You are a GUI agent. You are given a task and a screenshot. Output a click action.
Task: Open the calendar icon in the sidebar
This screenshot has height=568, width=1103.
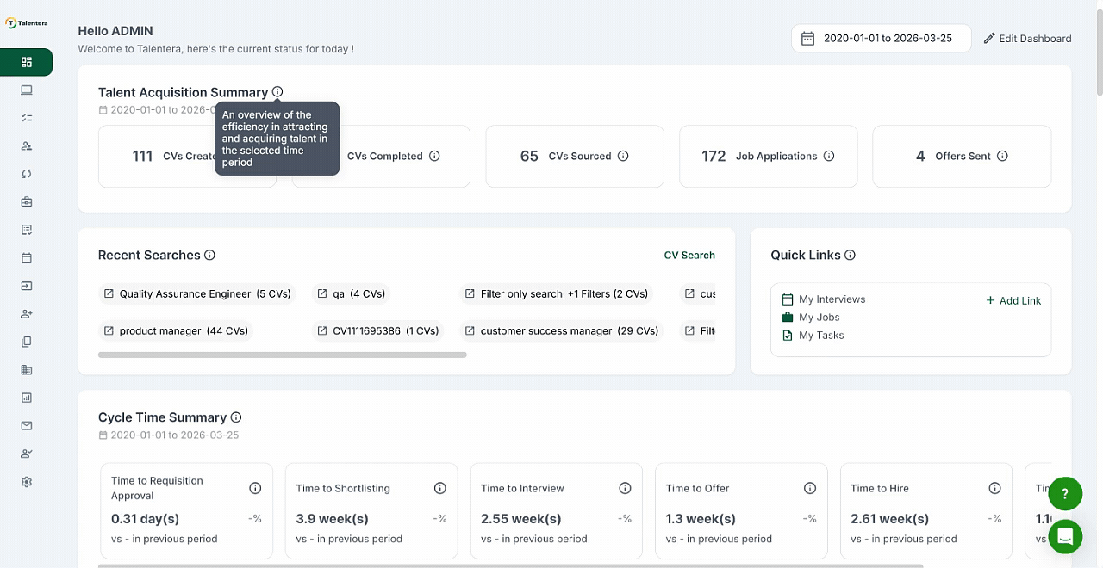pos(27,258)
